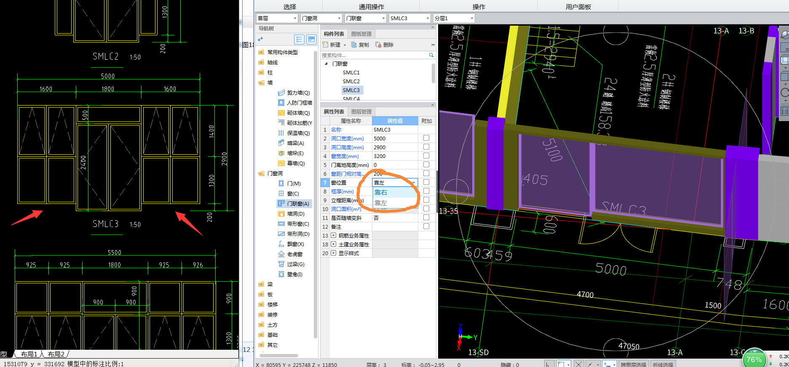Select 过梁(G) in the navigation tree

[291, 264]
